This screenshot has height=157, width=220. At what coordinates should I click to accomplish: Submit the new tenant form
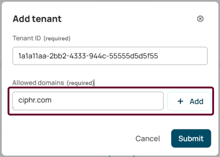point(191,138)
